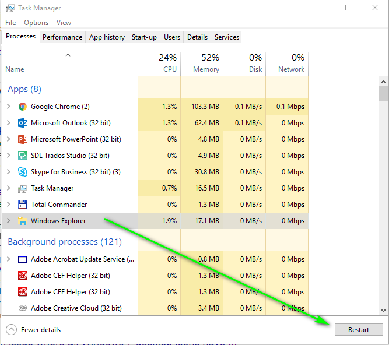Click the vertical scrollbar thumb
This screenshot has width=389, height=345.
tap(383, 93)
